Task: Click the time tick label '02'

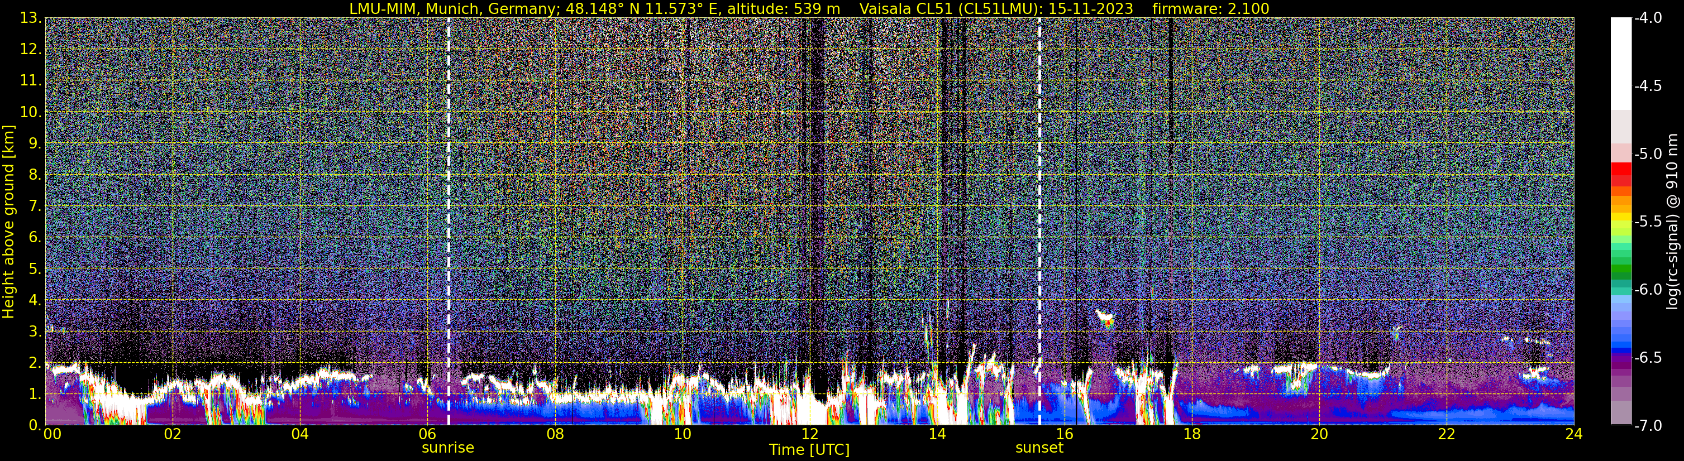Action: 172,434
